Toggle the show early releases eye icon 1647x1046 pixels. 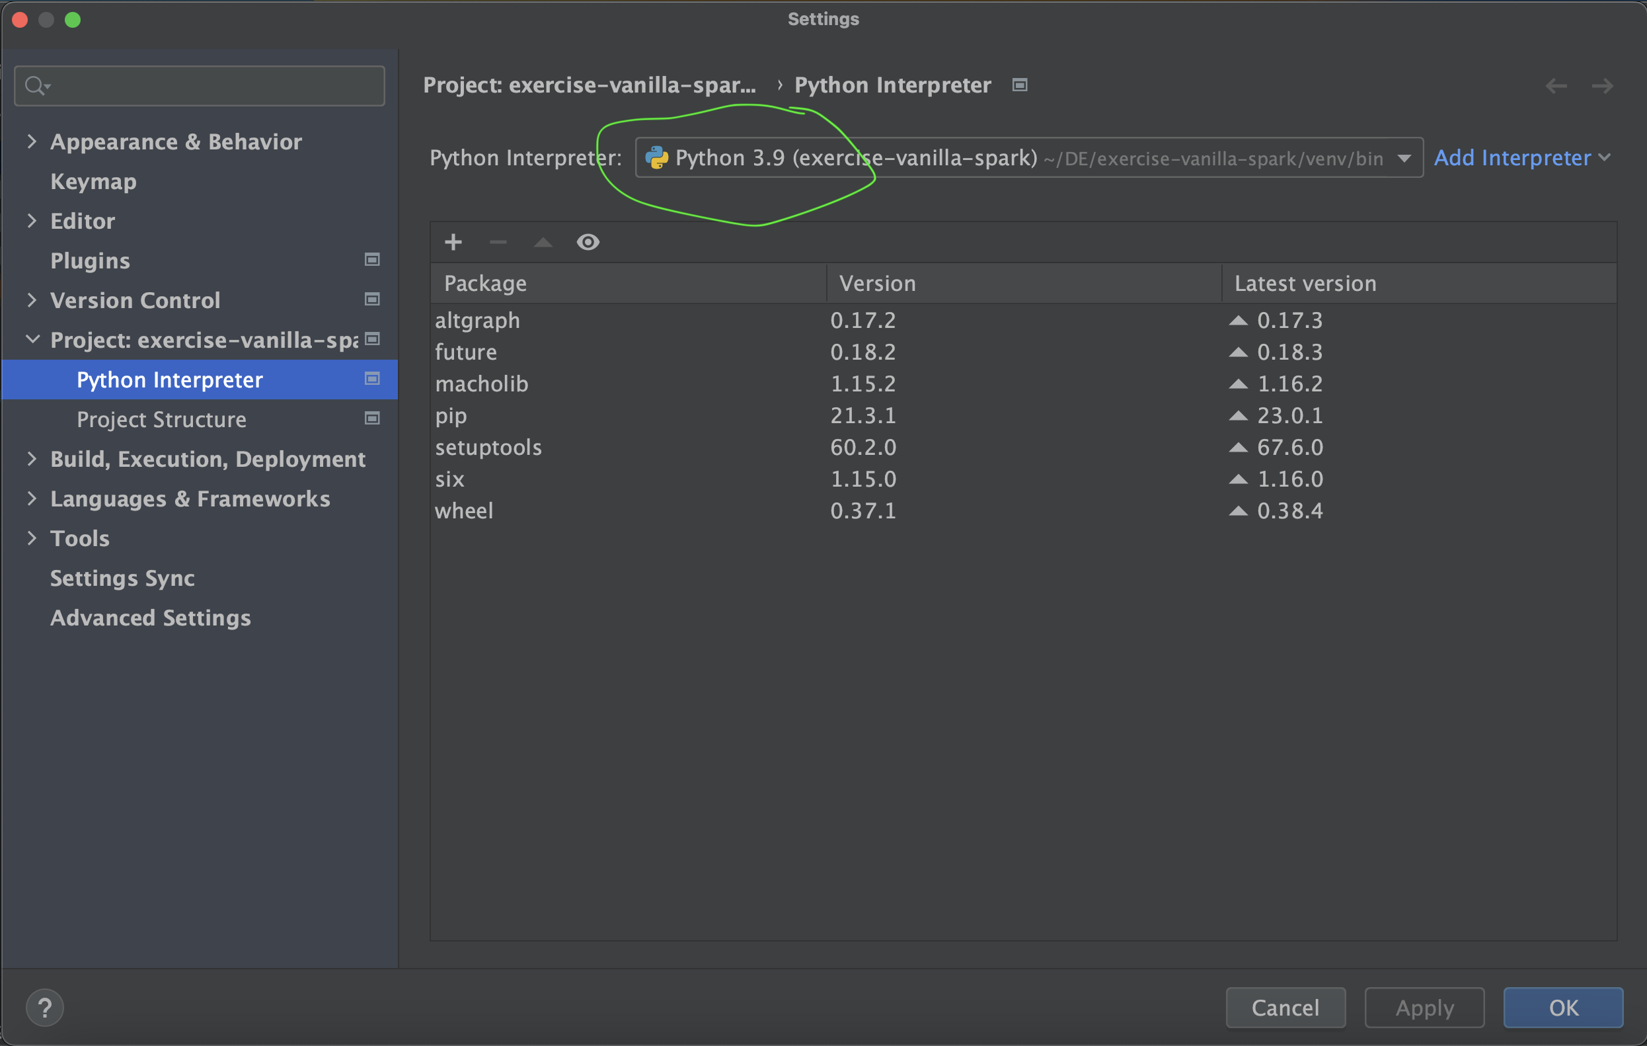(x=588, y=242)
